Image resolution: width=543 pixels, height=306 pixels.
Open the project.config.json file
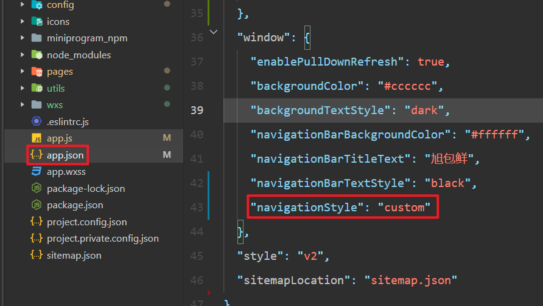[x=87, y=222]
